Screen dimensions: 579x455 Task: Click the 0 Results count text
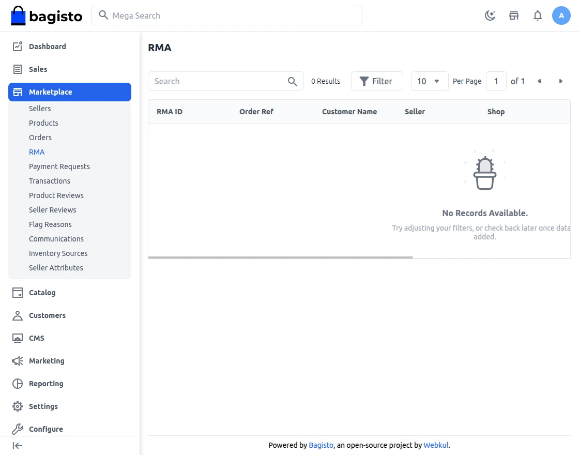pos(326,81)
